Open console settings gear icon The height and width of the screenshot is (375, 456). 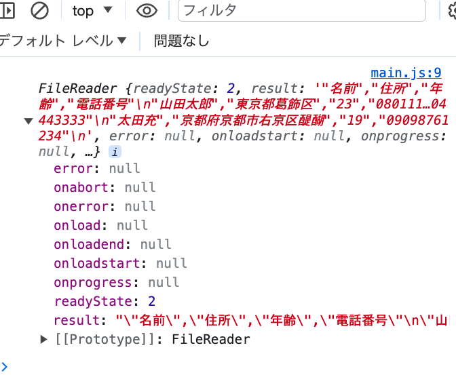pyautogui.click(x=452, y=11)
